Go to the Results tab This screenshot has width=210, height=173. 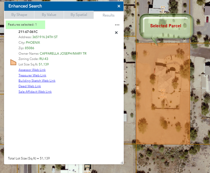[x=108, y=15]
